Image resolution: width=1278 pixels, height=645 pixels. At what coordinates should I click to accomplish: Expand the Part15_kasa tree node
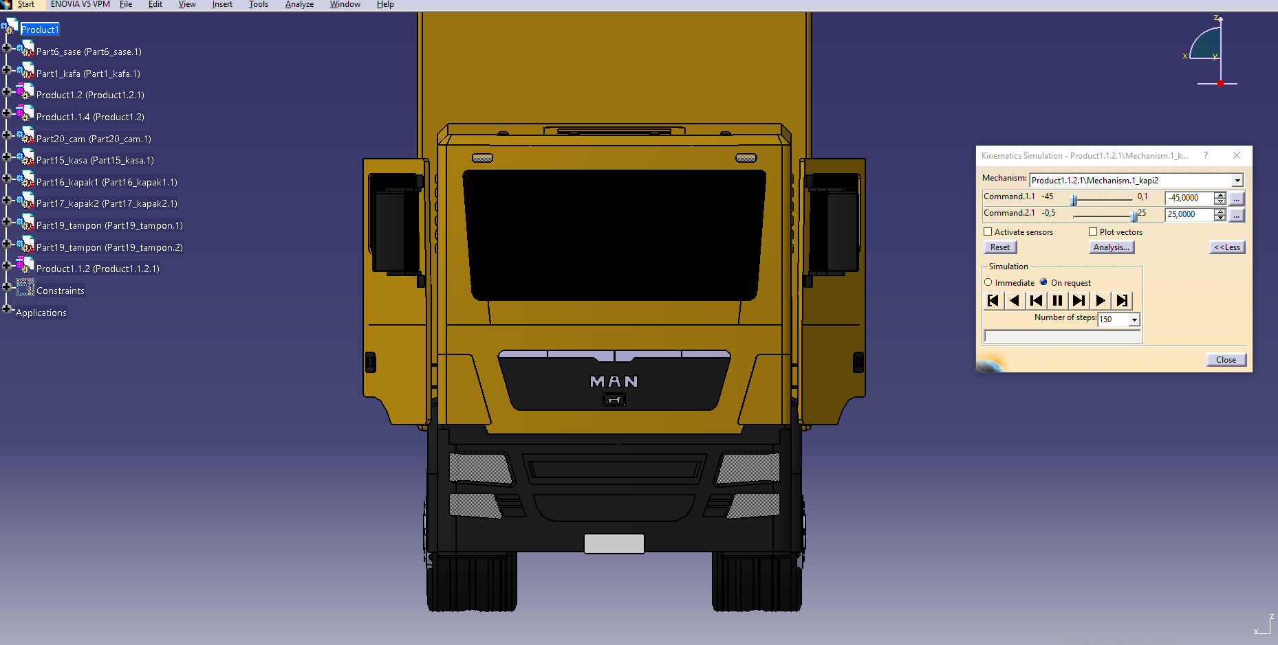tap(7, 157)
